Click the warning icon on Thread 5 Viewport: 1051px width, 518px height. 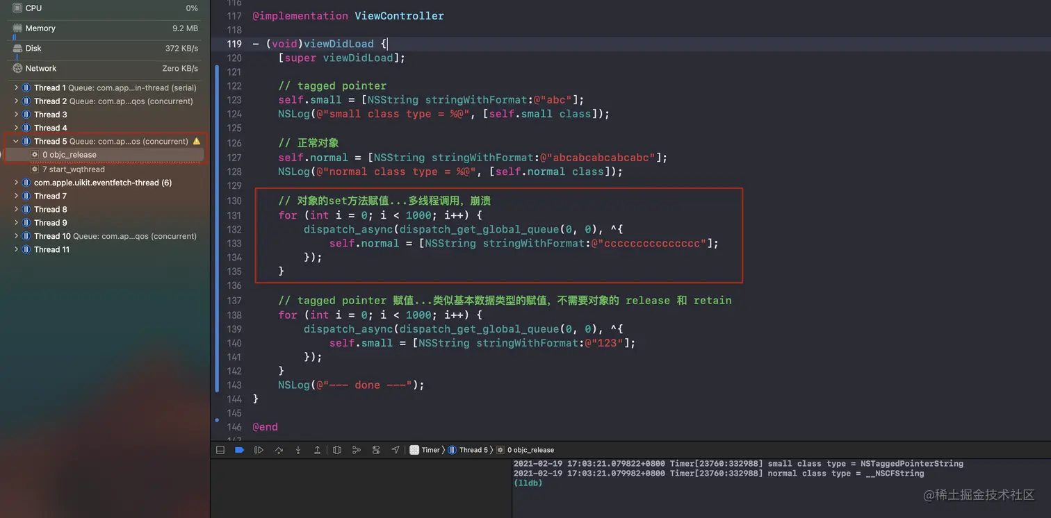196,141
